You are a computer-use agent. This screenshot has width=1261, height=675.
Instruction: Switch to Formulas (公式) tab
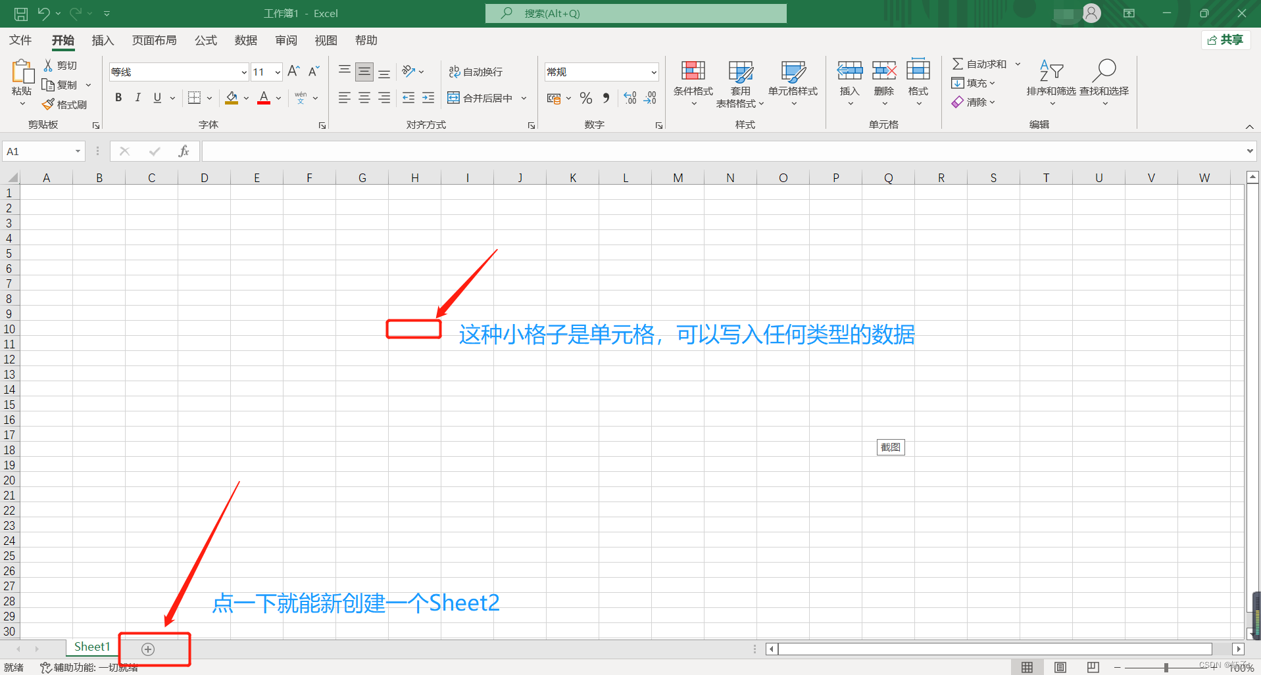206,40
